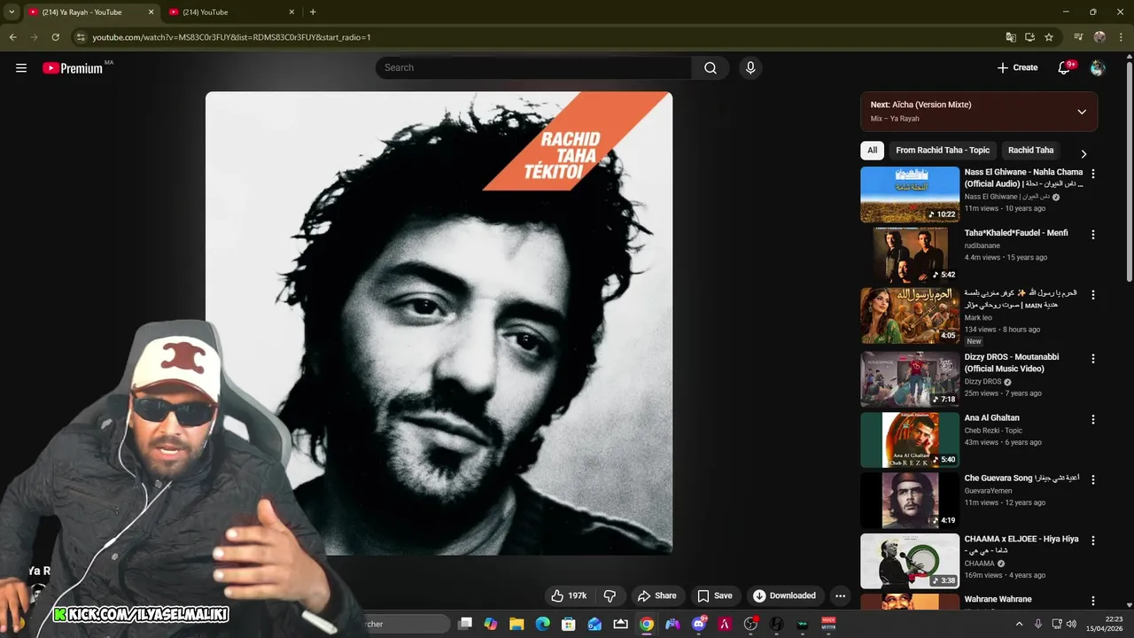Click the search magnifier button
The height and width of the screenshot is (638, 1134).
(711, 67)
